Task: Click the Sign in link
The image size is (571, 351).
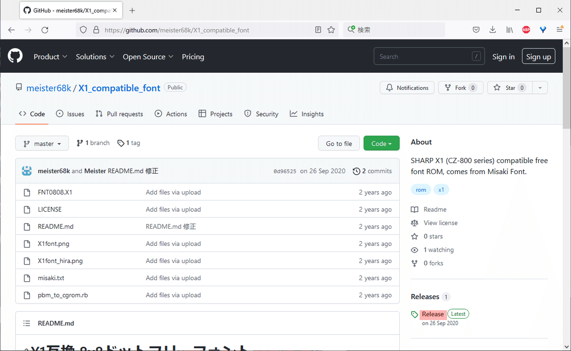Action: [503, 57]
